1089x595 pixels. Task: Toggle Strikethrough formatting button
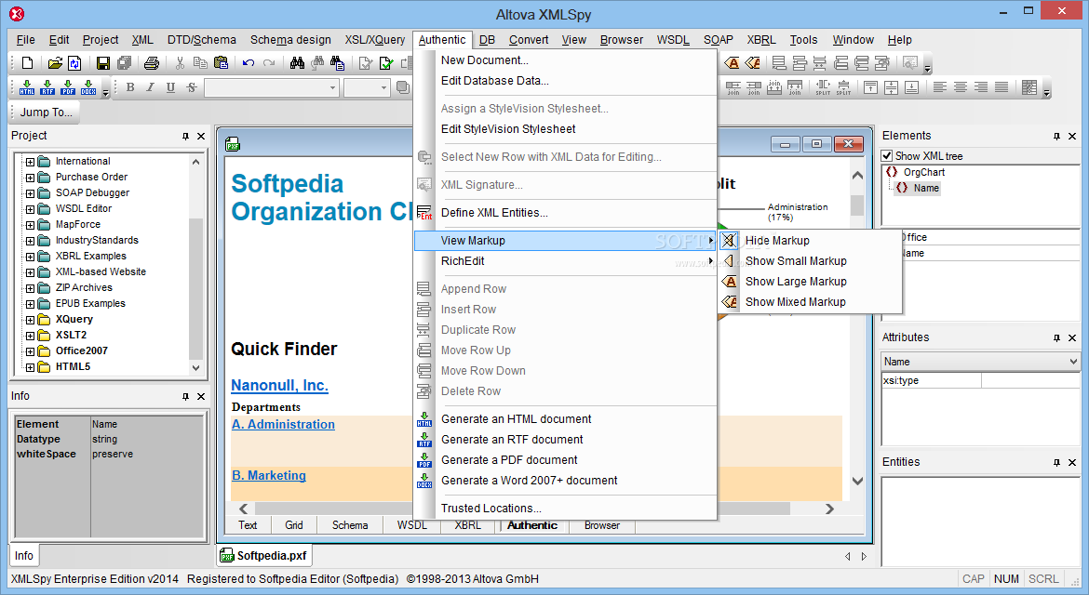tap(191, 87)
